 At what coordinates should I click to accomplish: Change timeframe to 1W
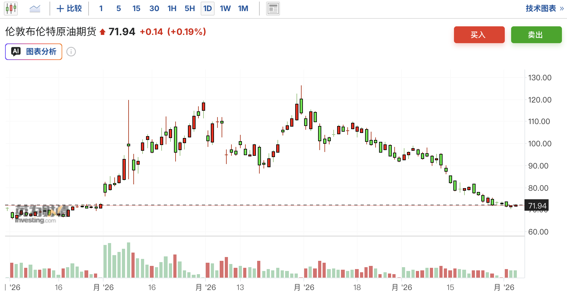(x=225, y=9)
